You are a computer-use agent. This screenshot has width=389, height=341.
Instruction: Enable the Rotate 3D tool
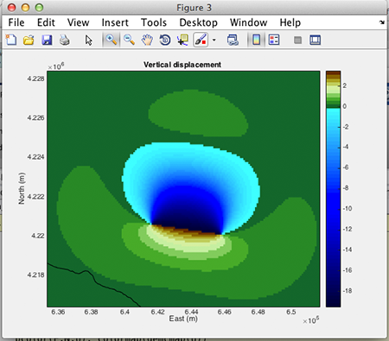coord(165,40)
